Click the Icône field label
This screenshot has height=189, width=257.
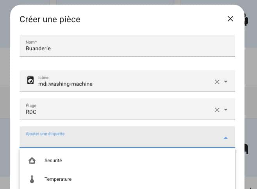(x=43, y=78)
